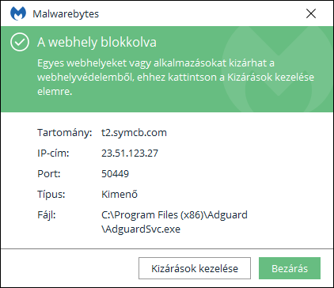The width and height of the screenshot is (334, 288).
Task: Click the 'Program Files (x86)\Adguard' path line
Action: pyautogui.click(x=174, y=214)
